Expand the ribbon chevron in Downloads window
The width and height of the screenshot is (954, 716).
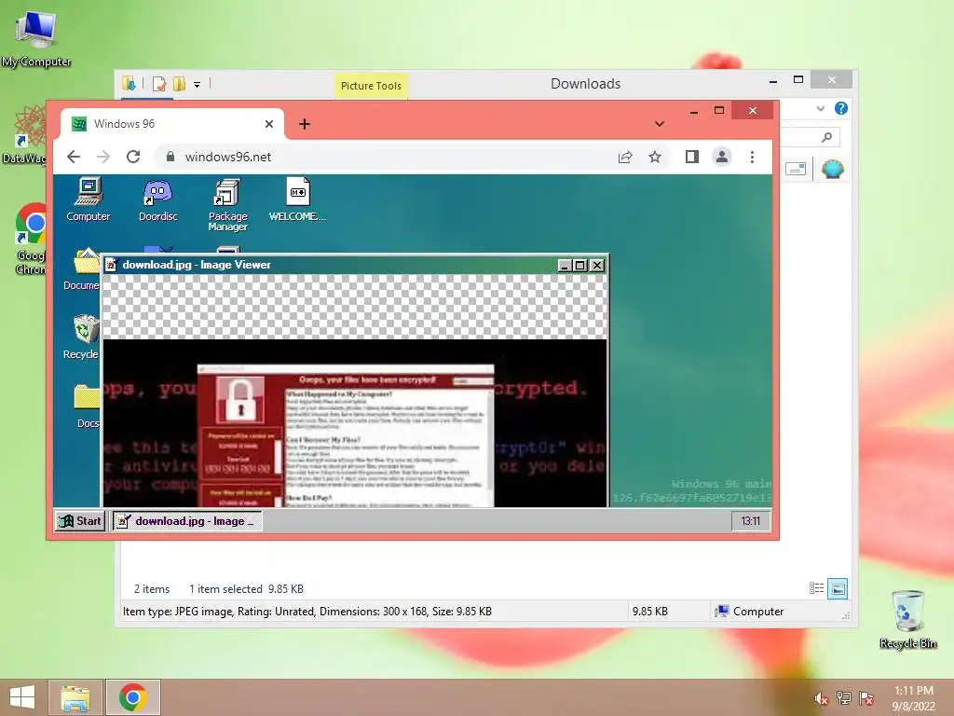[821, 108]
